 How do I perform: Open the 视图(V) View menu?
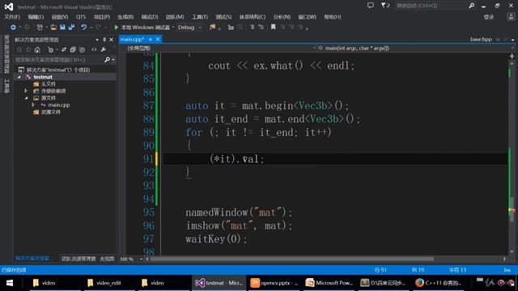60,17
